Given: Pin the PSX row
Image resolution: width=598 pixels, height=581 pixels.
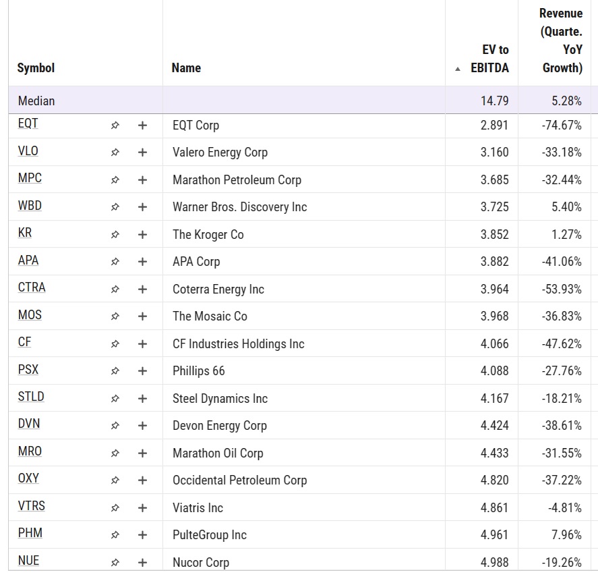Looking at the screenshot, I should click(115, 370).
